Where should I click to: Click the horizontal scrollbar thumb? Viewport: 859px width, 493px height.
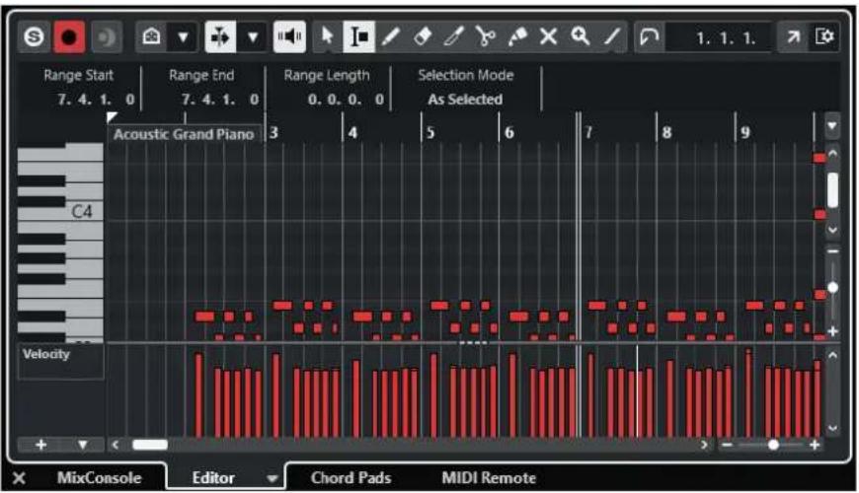click(150, 445)
